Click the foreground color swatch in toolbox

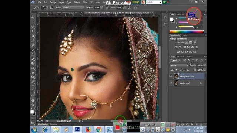(32, 112)
